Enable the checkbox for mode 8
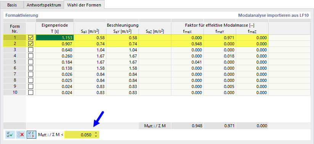The height and width of the screenshot is (144, 314). (x=31, y=80)
